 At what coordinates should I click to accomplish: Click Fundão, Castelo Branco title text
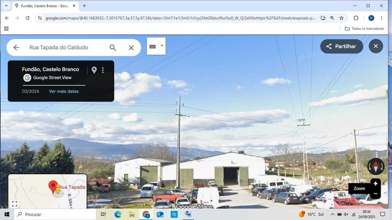click(x=51, y=69)
